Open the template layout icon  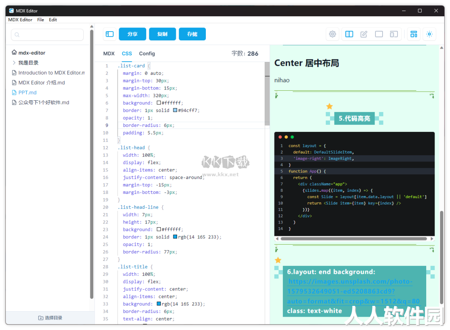(x=414, y=34)
